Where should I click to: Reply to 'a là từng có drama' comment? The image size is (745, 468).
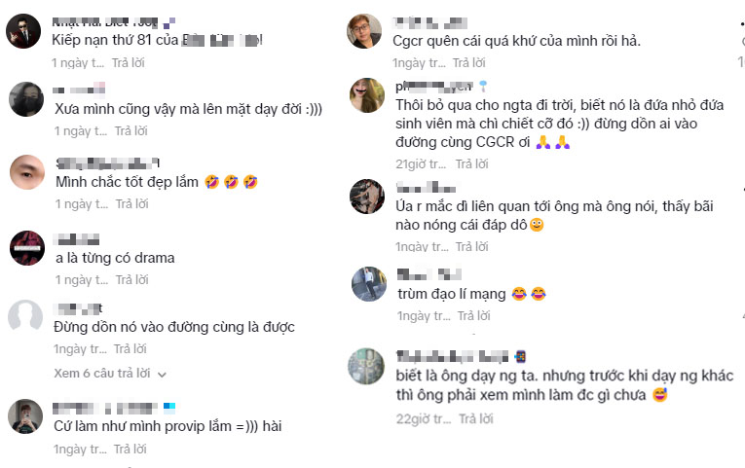pos(132,280)
